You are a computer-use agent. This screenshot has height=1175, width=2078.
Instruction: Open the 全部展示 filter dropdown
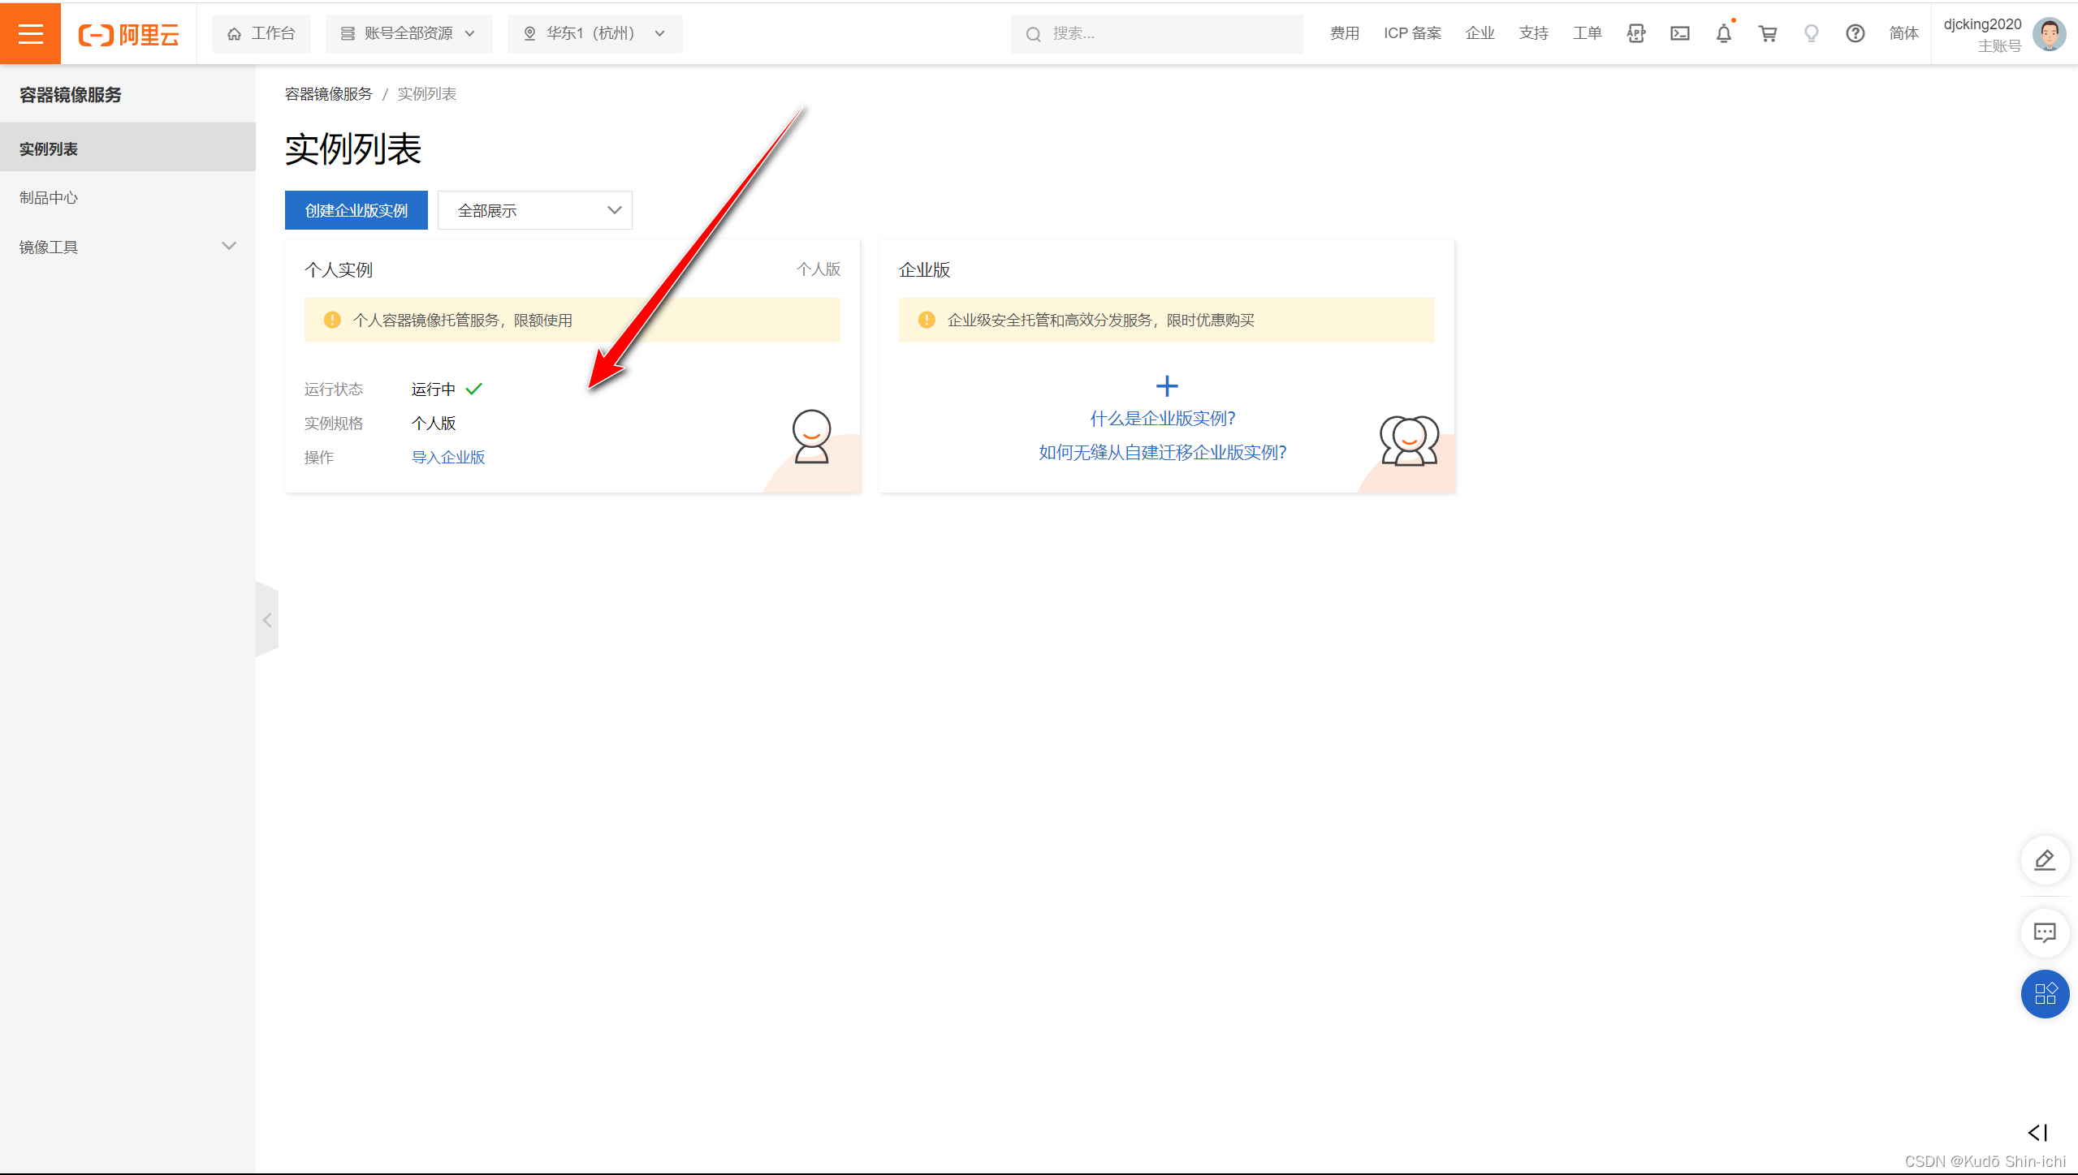click(534, 210)
